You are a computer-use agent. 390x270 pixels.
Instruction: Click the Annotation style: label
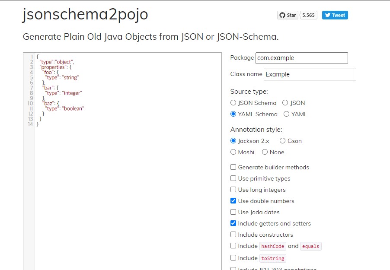[256, 130]
